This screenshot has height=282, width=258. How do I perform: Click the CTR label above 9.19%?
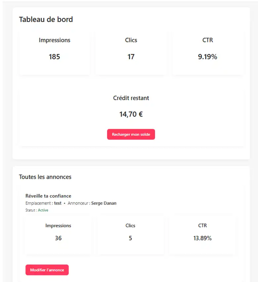click(207, 40)
